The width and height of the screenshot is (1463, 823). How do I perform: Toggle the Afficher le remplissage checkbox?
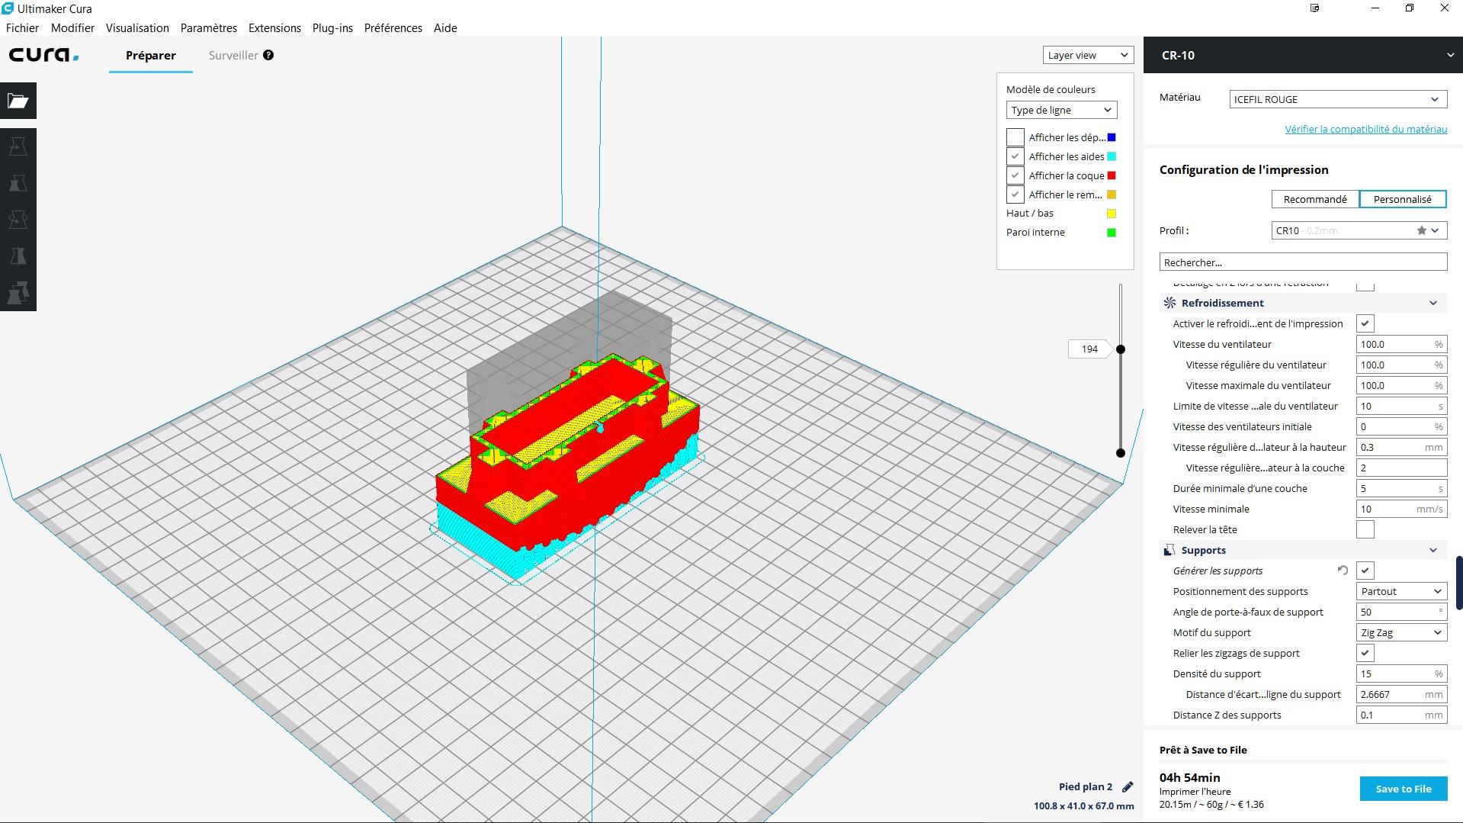(1015, 194)
